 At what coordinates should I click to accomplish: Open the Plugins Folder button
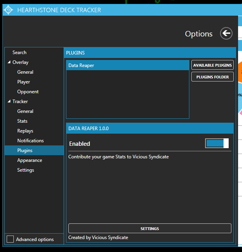(x=213, y=77)
